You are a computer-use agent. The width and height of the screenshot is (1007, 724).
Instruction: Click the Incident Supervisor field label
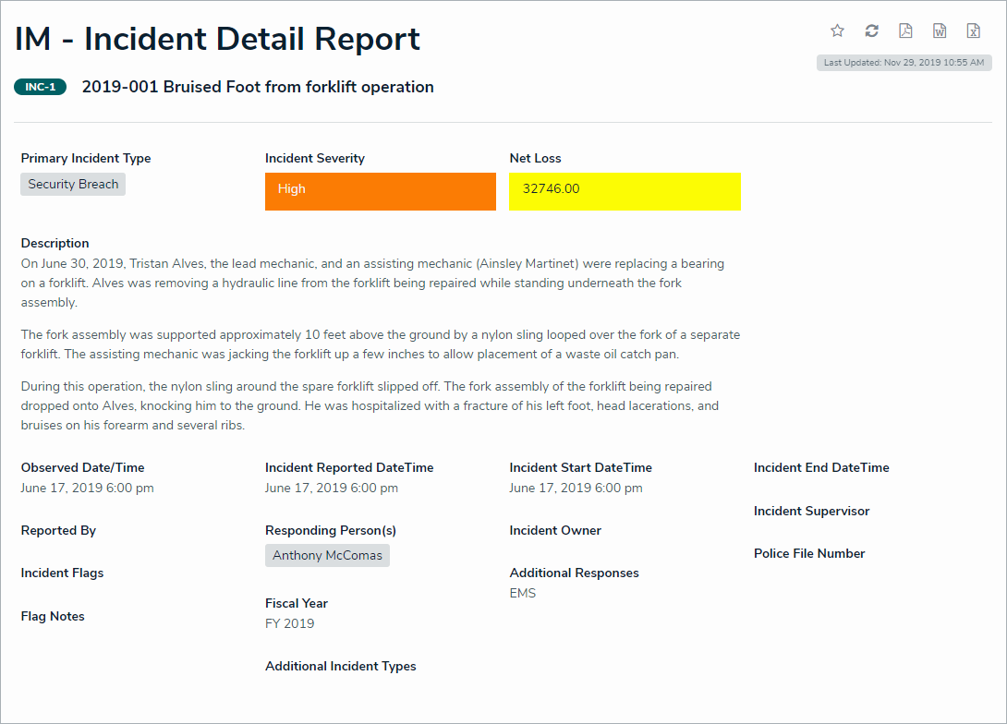[811, 511]
